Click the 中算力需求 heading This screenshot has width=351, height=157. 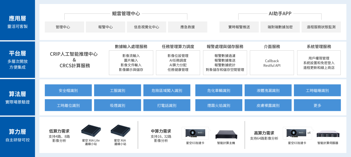point(161,131)
